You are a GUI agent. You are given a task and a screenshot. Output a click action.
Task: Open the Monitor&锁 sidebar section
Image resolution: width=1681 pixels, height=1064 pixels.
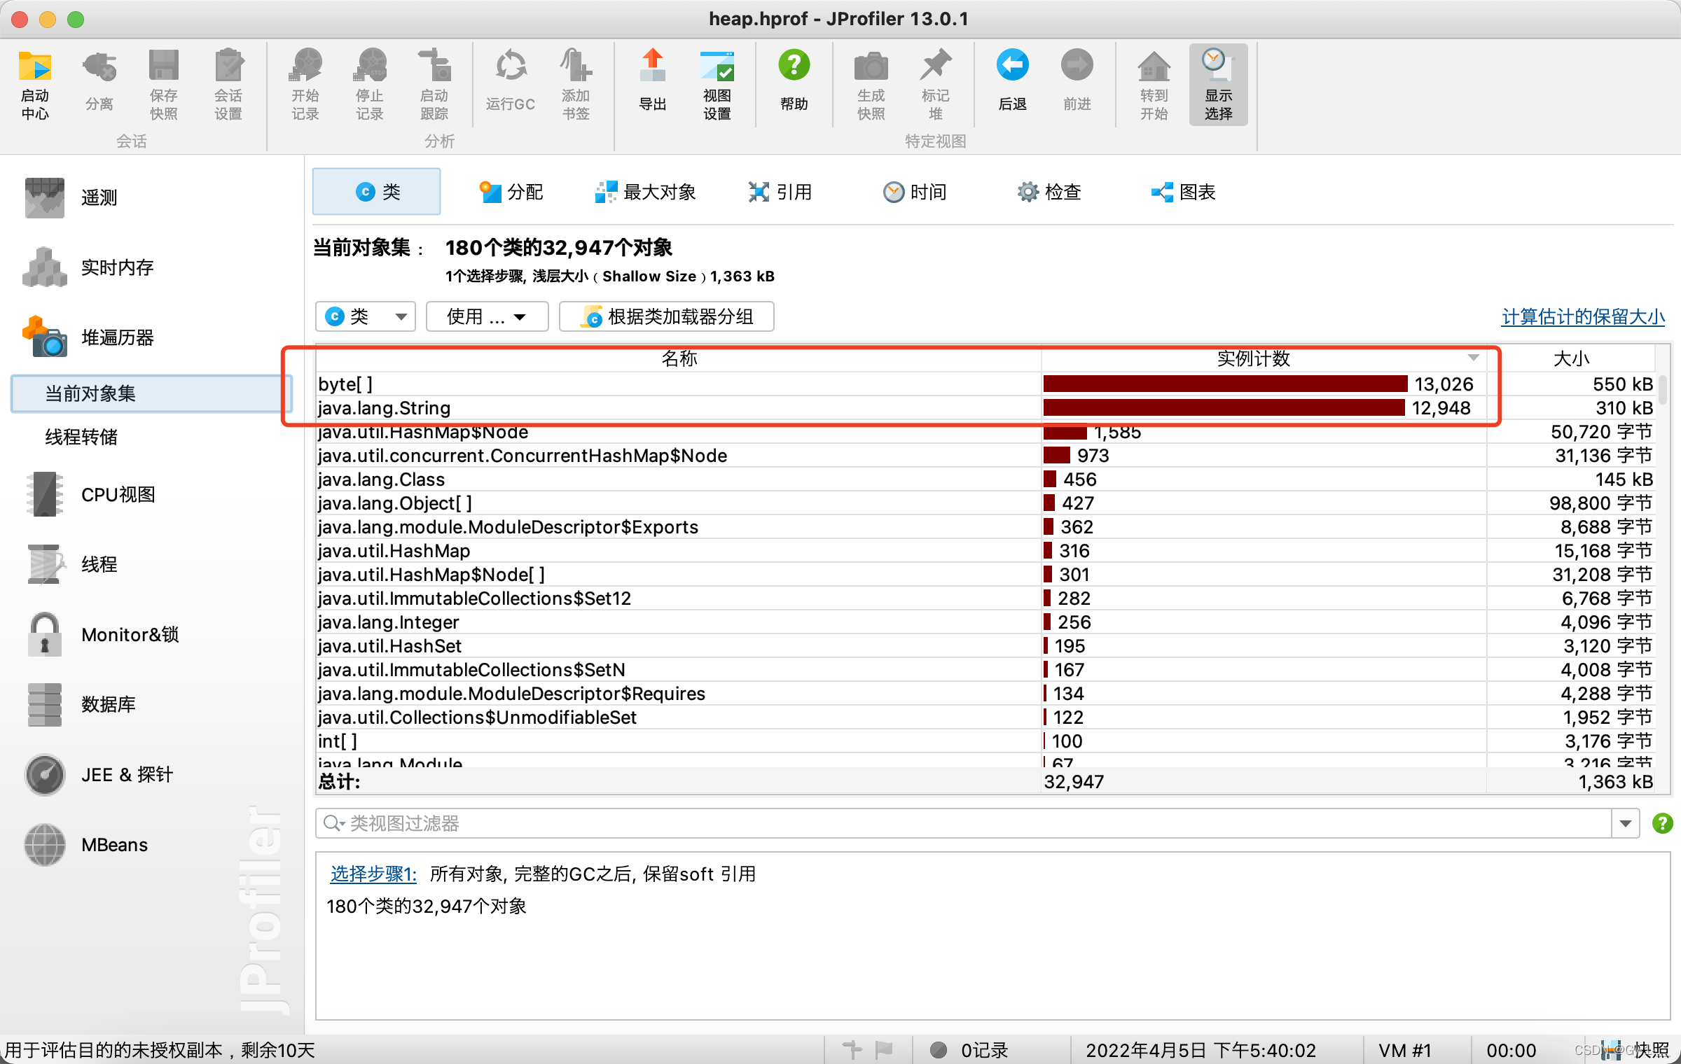tap(130, 634)
